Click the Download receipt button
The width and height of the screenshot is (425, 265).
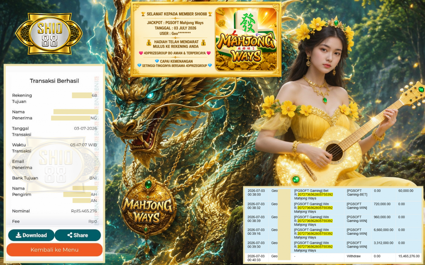point(31,235)
